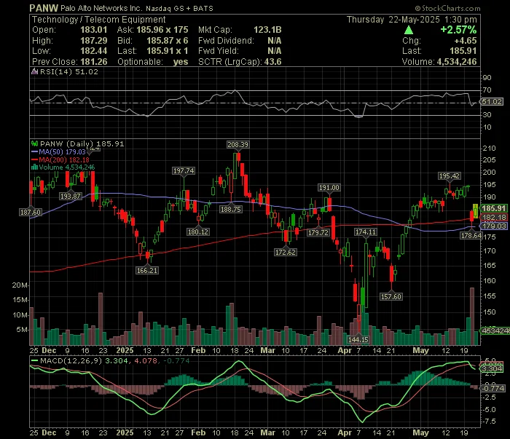510x439 pixels.
Task: Click the 172.62 price label on the chart
Action: tap(286, 252)
